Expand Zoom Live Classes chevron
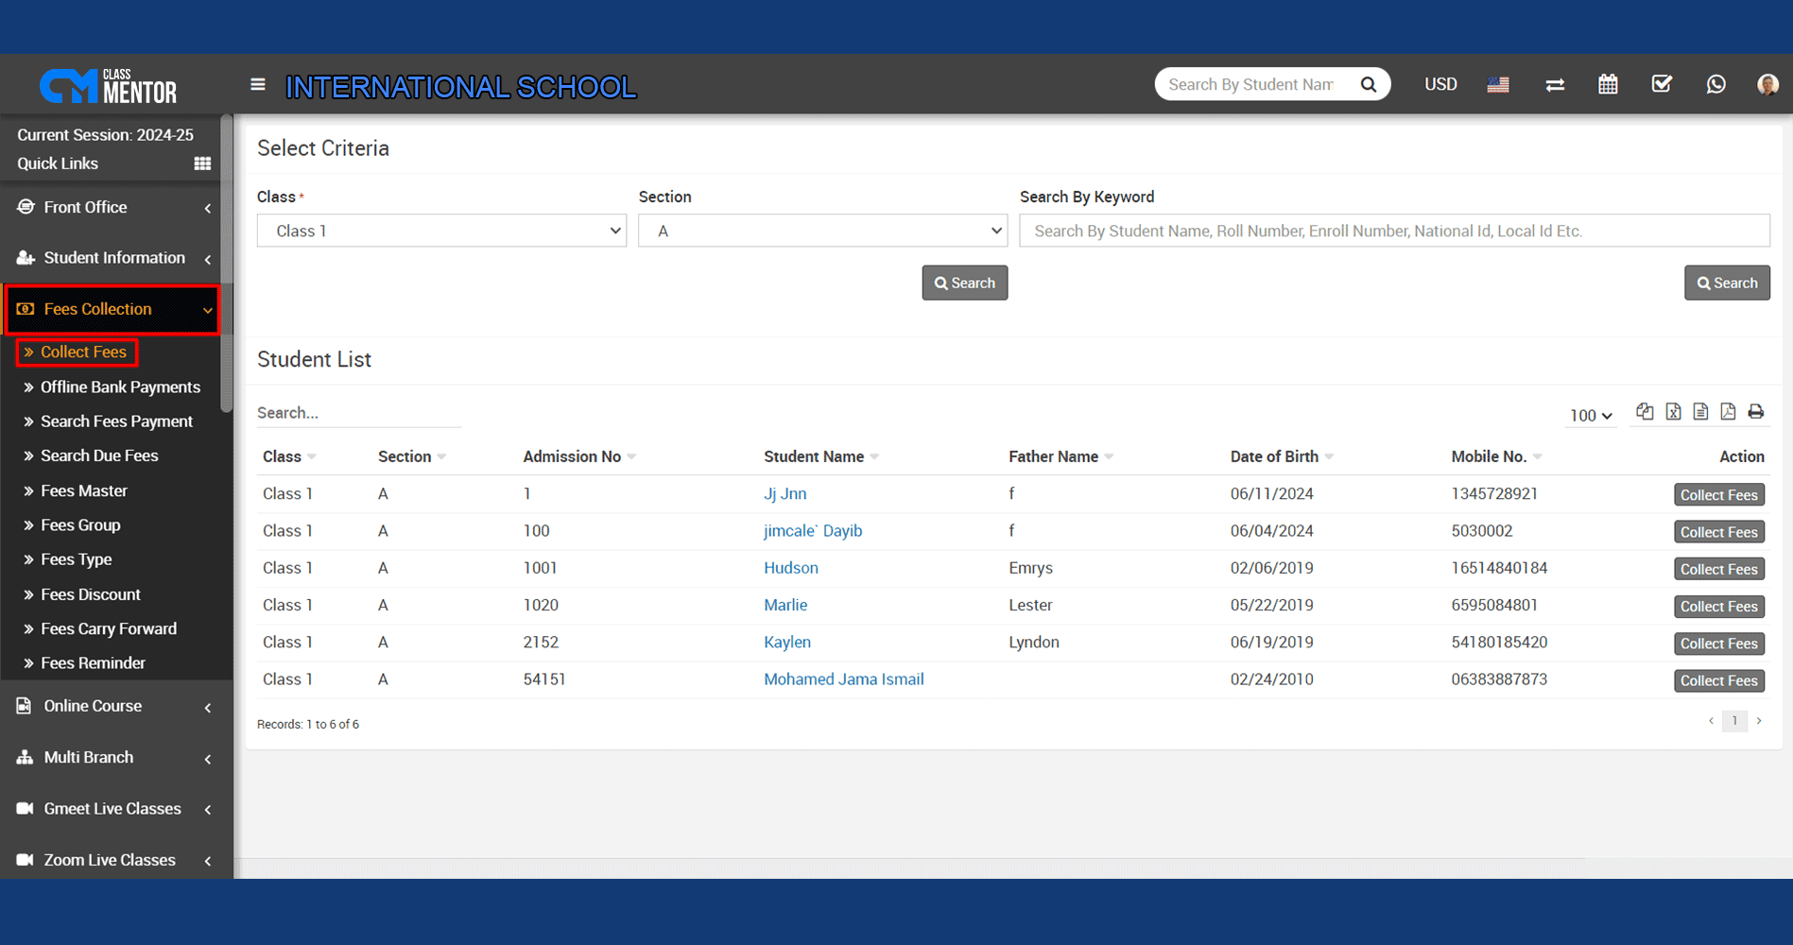Viewport: 1793px width, 945px height. 208,861
